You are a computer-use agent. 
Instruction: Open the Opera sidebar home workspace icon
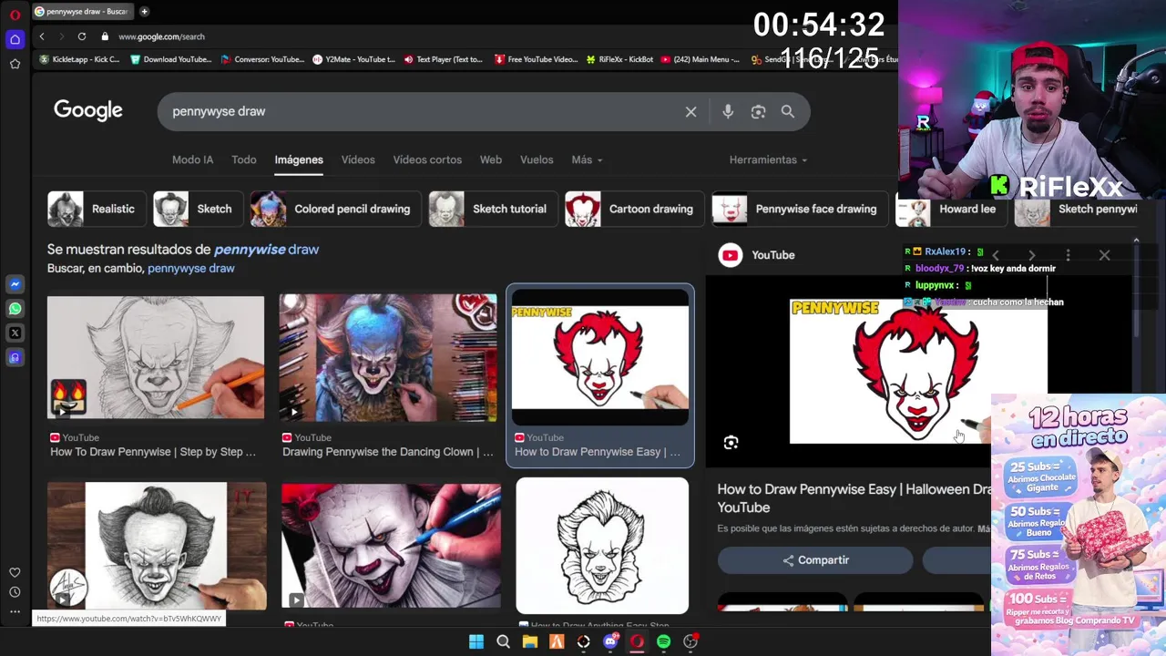pyautogui.click(x=15, y=39)
